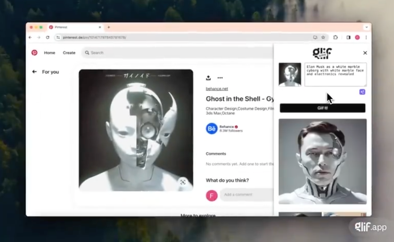
Task: Open the Ghost in the Shell pin image
Action: pyautogui.click(x=136, y=130)
